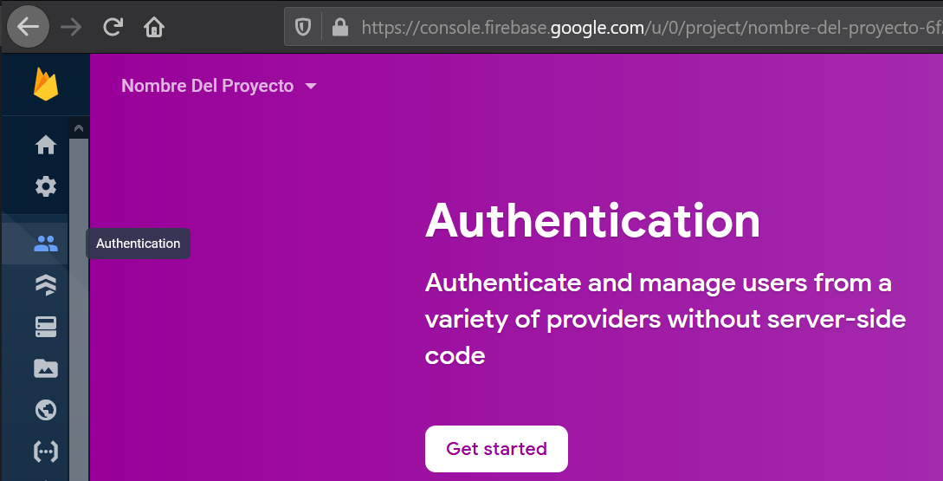Click the browser home button
This screenshot has height=481, width=943.
click(153, 27)
